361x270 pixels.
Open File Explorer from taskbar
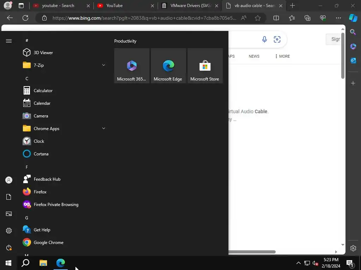43,263
